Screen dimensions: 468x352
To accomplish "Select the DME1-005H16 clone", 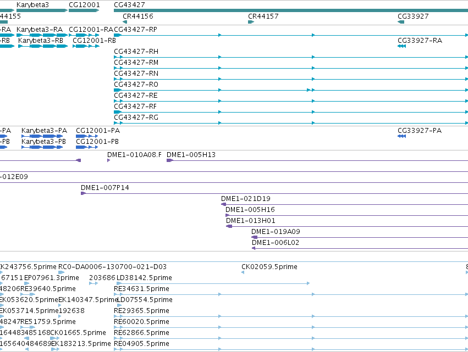I will point(346,215).
